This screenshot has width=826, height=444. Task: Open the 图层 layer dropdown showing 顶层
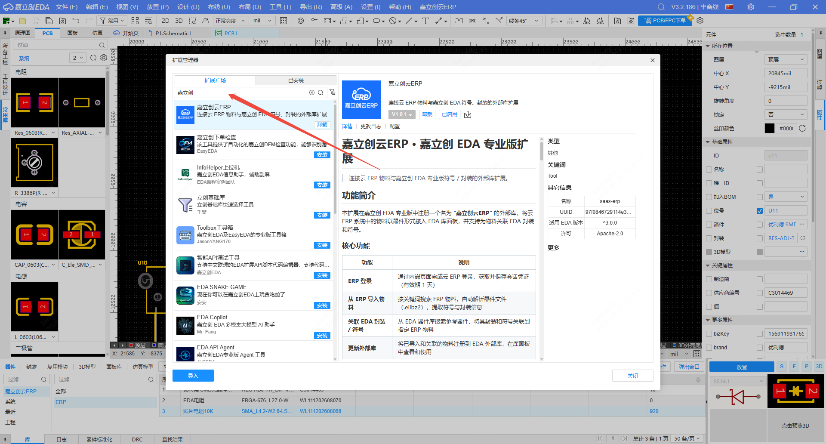coord(786,60)
